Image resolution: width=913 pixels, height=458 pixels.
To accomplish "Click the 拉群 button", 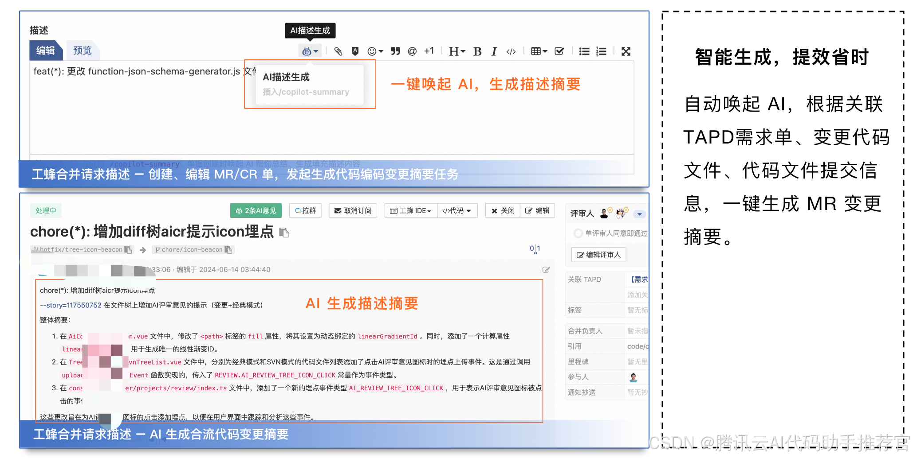I will tap(305, 210).
